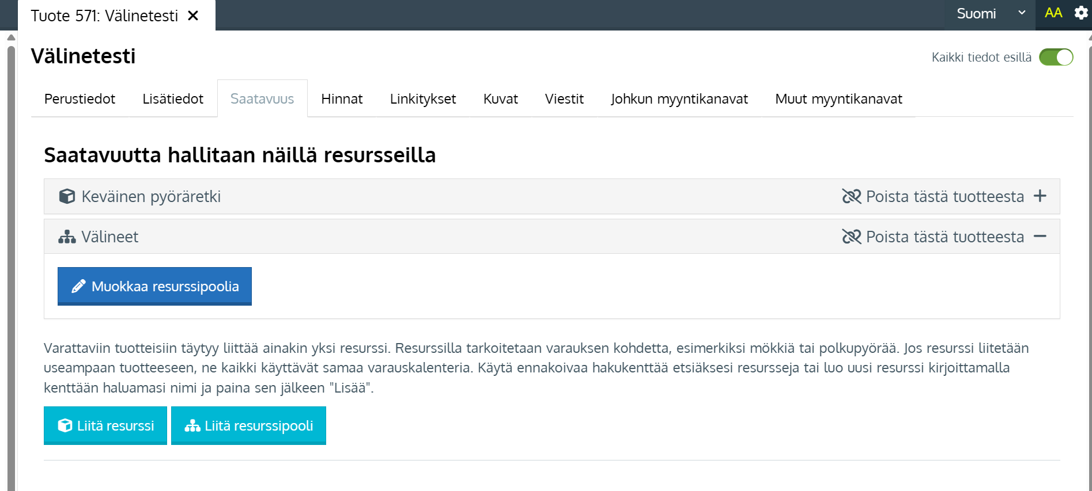Open the Viestit tab
The width and height of the screenshot is (1092, 491).
[x=564, y=99]
